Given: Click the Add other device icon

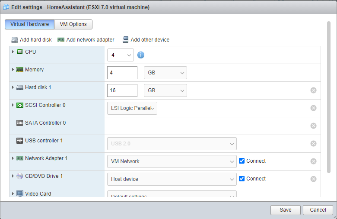Looking at the screenshot, I should pos(126,40).
